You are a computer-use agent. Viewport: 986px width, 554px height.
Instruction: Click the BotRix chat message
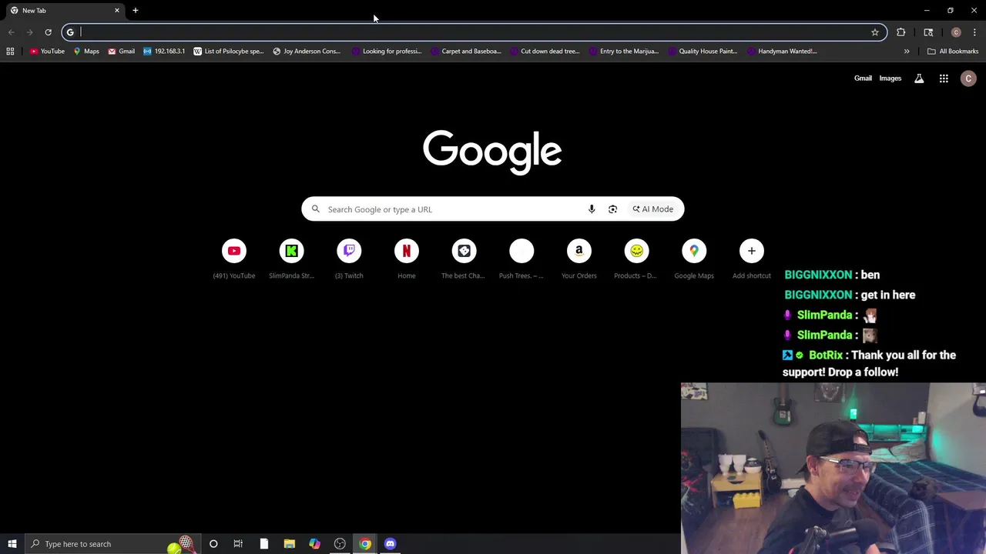pos(869,363)
